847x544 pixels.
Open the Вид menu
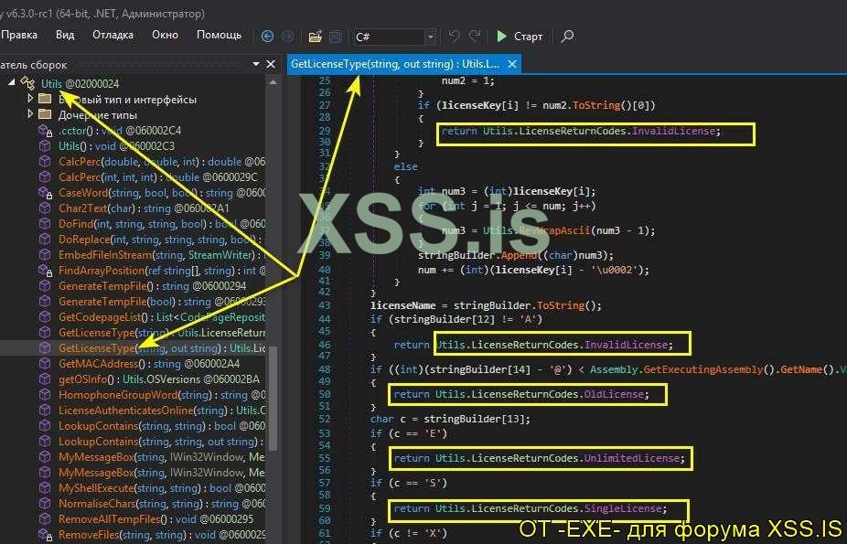pos(65,35)
